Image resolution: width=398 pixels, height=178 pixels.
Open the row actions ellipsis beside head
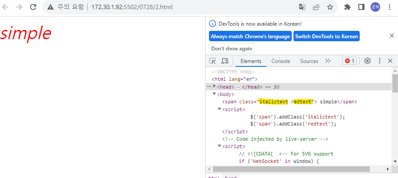pyautogui.click(x=209, y=86)
